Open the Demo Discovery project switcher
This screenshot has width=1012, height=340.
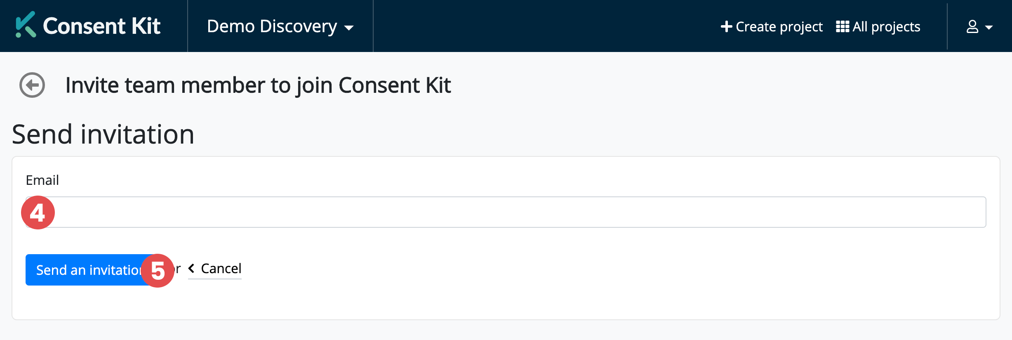click(272, 26)
